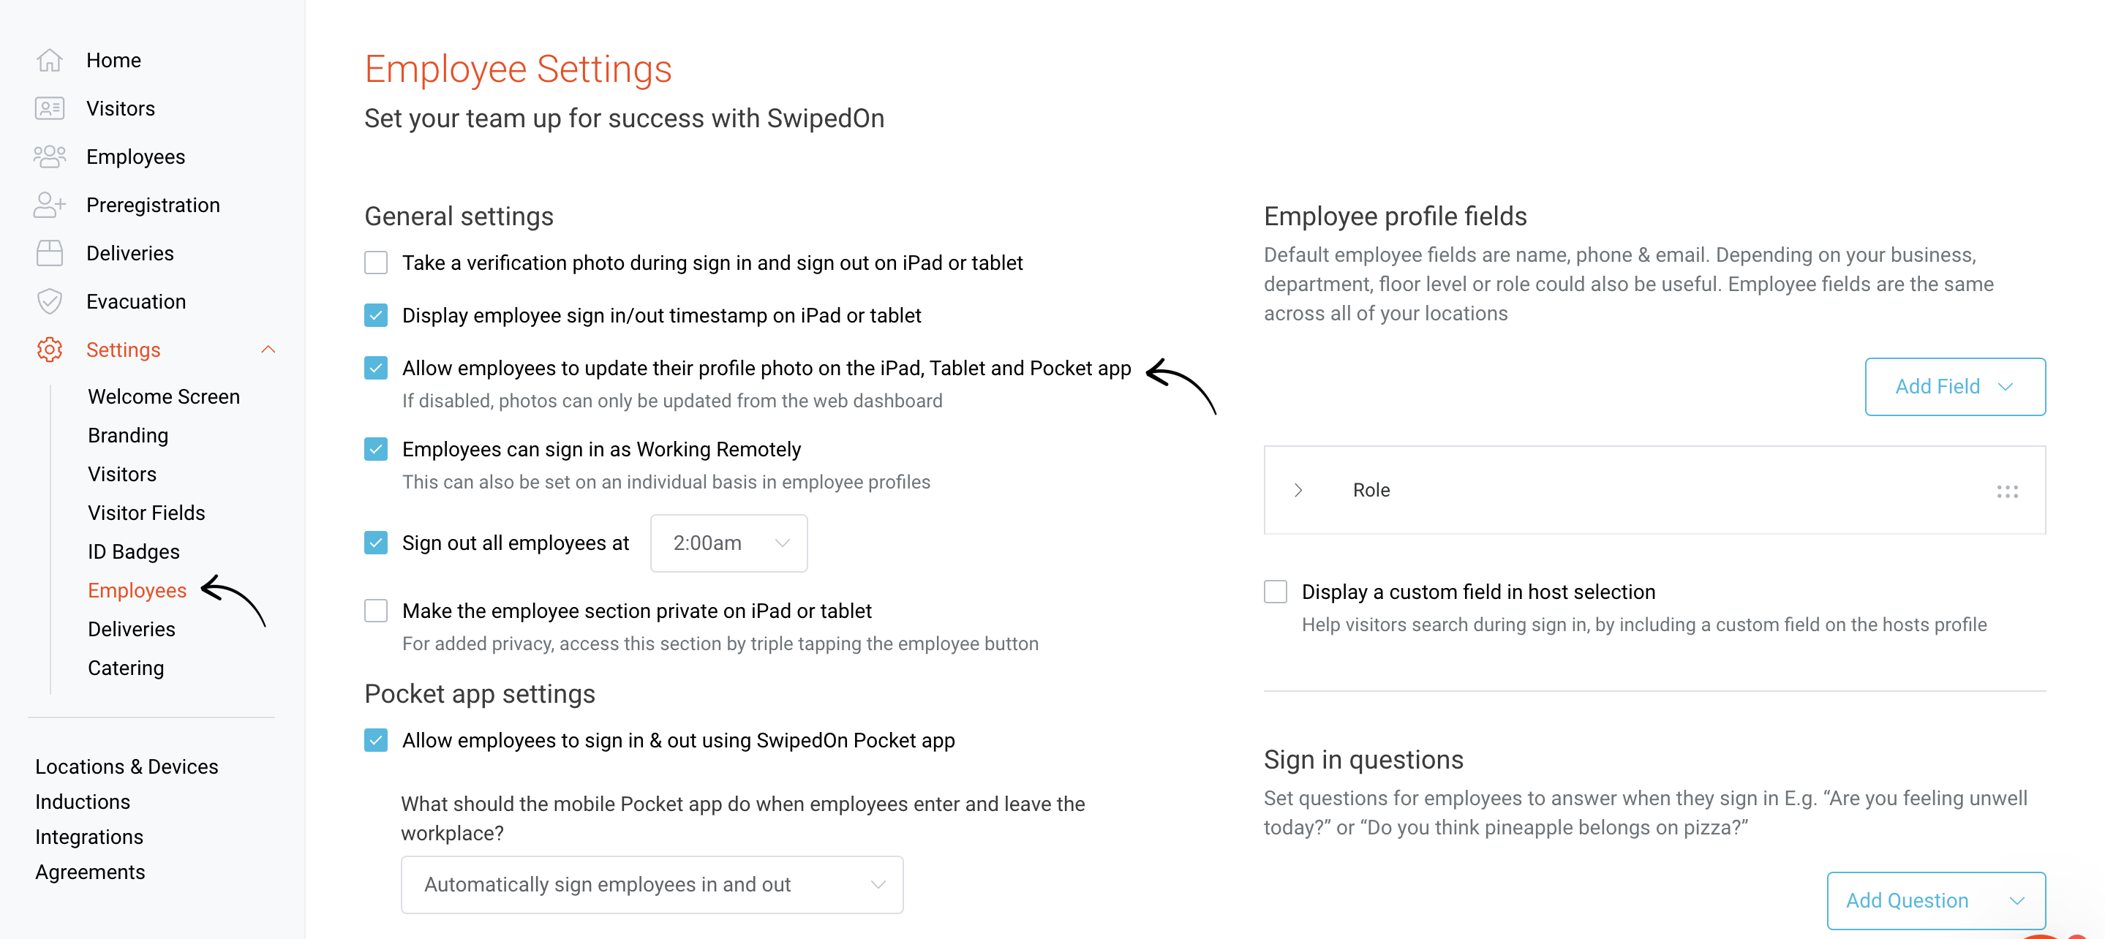The height and width of the screenshot is (939, 2105).
Task: Click the Add Field button
Action: [x=1954, y=387]
